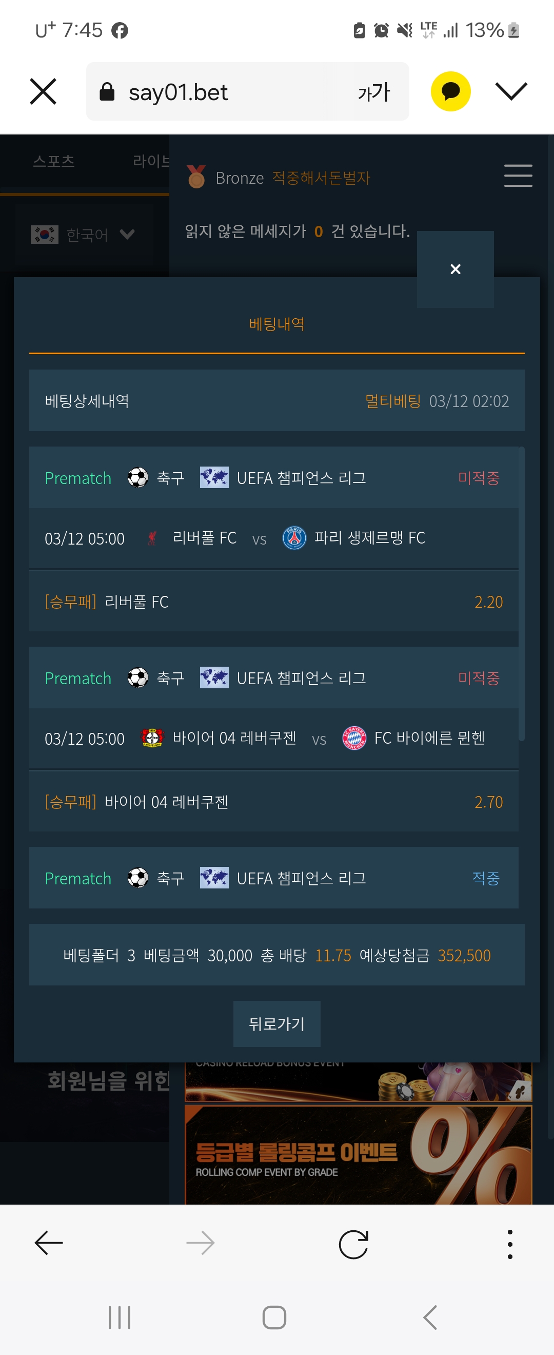Tap the Bayer Leverkusen crest icon
This screenshot has height=1355, width=554.
click(x=152, y=738)
